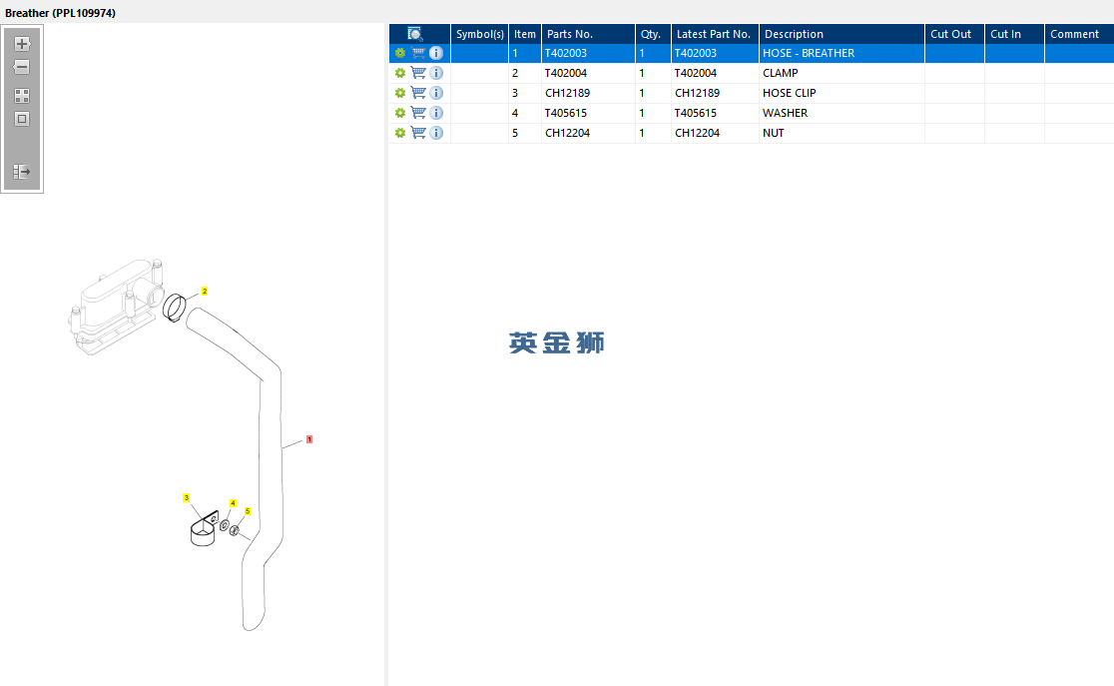Sort by the Description column header

coord(841,33)
